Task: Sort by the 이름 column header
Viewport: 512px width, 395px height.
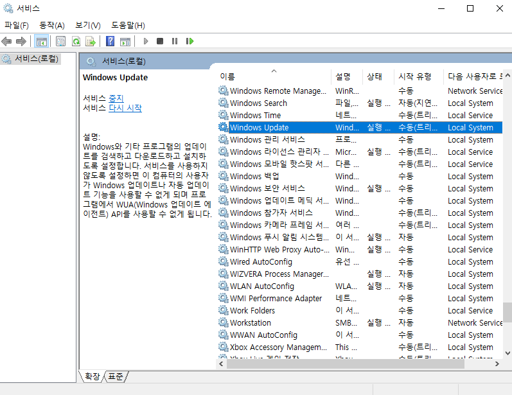Action: click(274, 76)
